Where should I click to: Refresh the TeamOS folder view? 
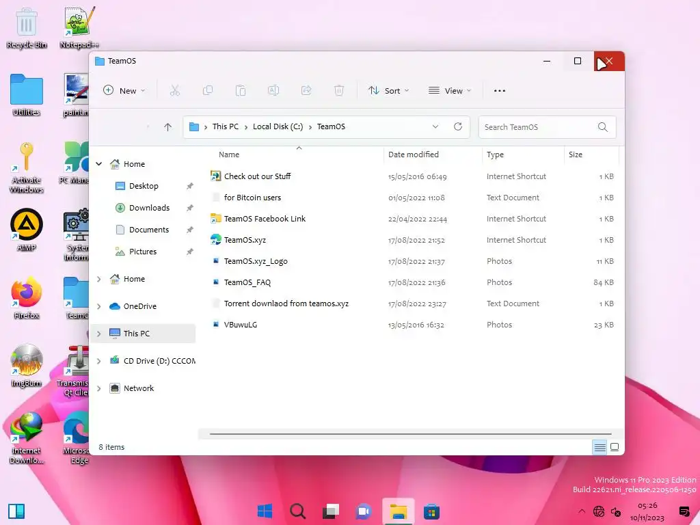pyautogui.click(x=458, y=126)
